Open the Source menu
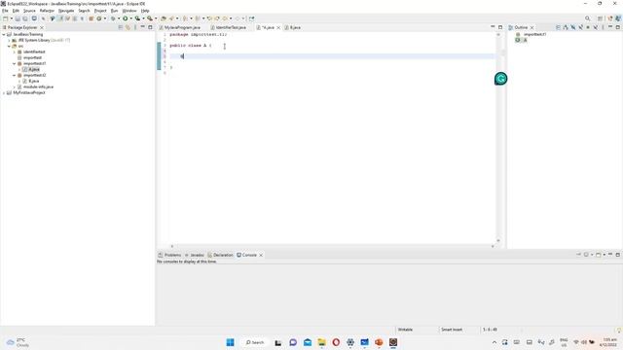623x350 pixels. 29,11
